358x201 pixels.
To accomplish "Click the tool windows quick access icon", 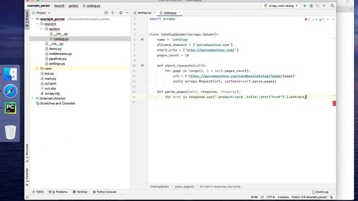I will tap(27, 197).
